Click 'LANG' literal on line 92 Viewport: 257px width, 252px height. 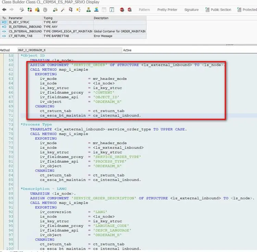point(100,212)
